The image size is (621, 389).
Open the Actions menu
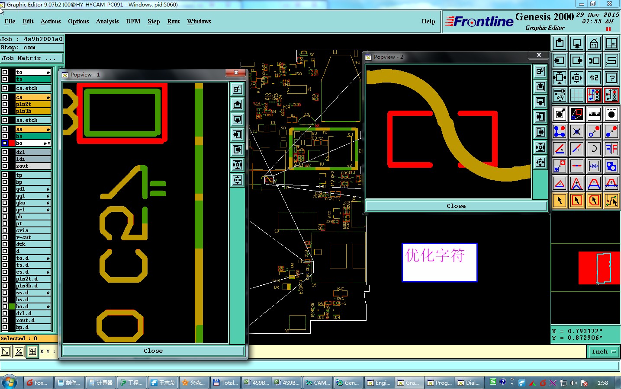point(51,21)
